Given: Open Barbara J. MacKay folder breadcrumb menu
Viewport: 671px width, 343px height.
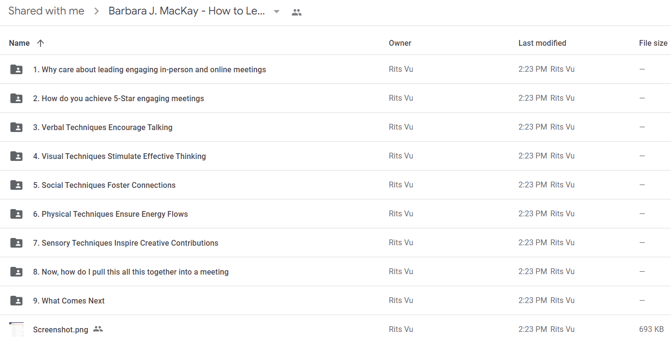Looking at the screenshot, I should coord(187,12).
